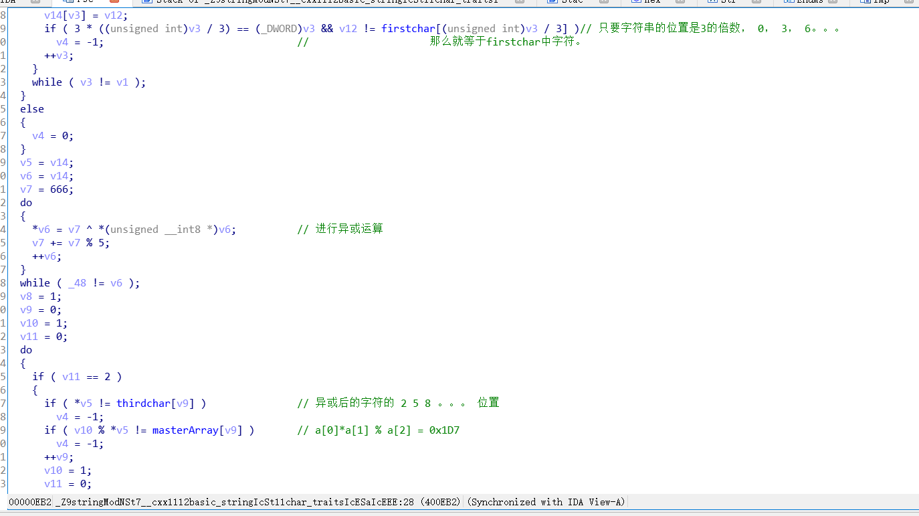The height and width of the screenshot is (516, 919).
Task: Click the "(unsigned __int8 *)" cast in XOR line
Action: click(161, 229)
